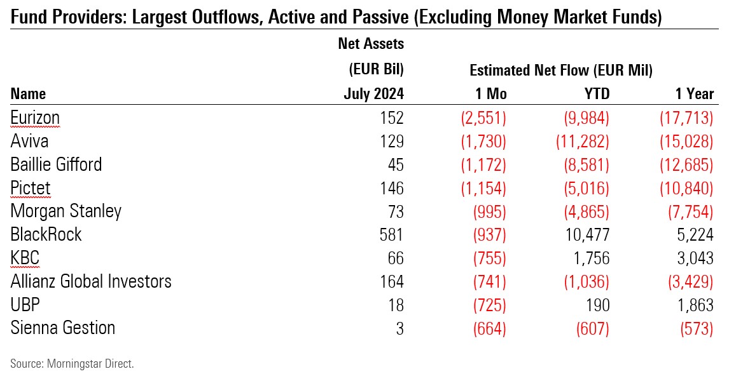This screenshot has height=388, width=736.
Task: Click the UBP provider name
Action: [25, 305]
